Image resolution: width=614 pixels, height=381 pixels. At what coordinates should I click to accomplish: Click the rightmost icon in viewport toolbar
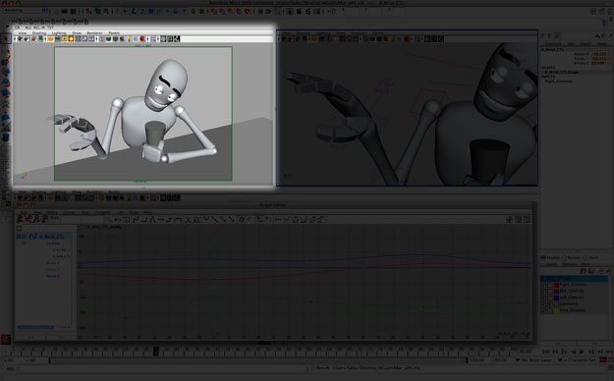(177, 38)
